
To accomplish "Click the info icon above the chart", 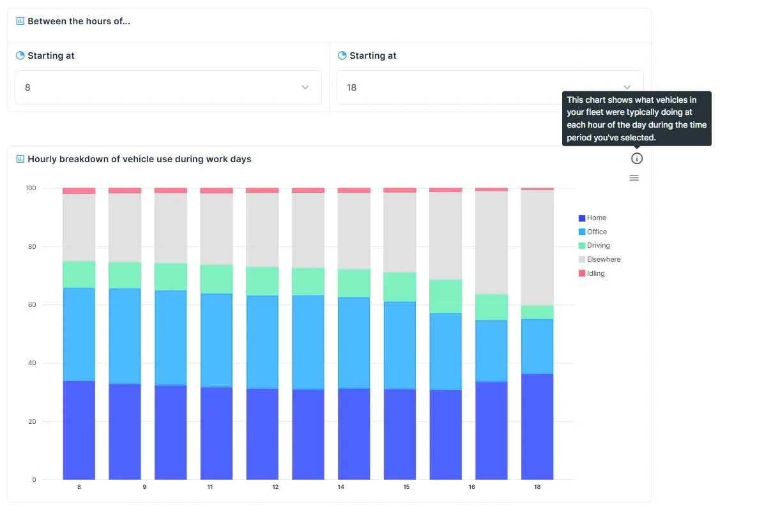I will [636, 159].
